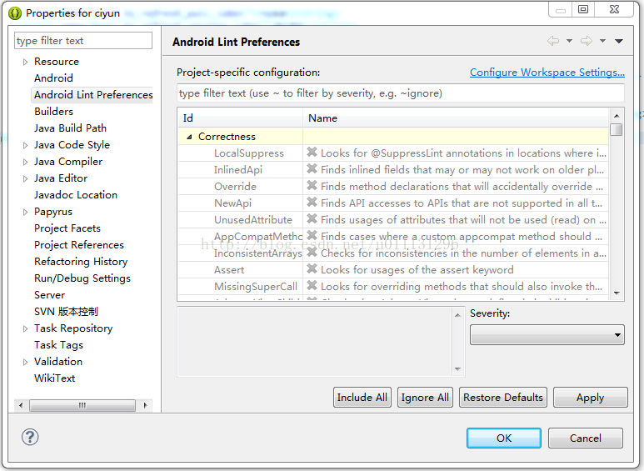644x471 pixels.
Task: Click the left tree scroll left arrow
Action: point(21,405)
